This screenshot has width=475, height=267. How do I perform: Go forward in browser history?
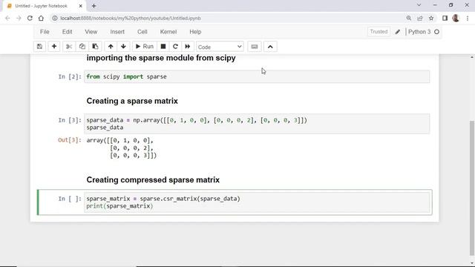pos(19,18)
